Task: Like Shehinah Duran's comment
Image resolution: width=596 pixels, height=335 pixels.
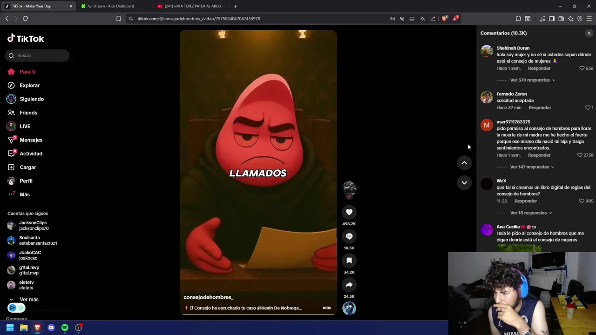Action: [x=582, y=68]
